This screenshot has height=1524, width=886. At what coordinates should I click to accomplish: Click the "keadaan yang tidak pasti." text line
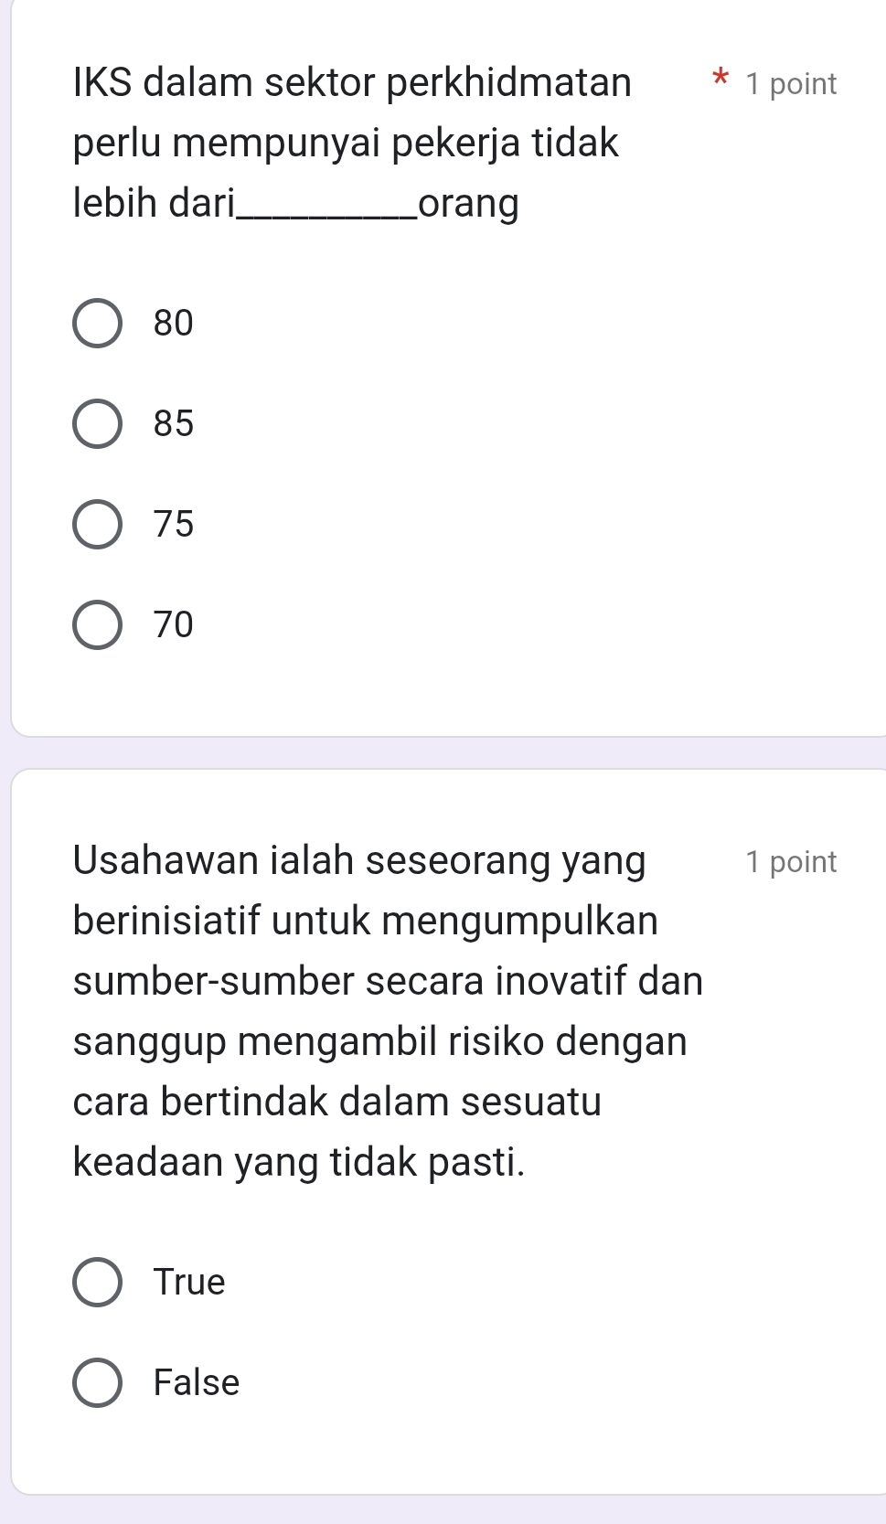click(299, 1162)
